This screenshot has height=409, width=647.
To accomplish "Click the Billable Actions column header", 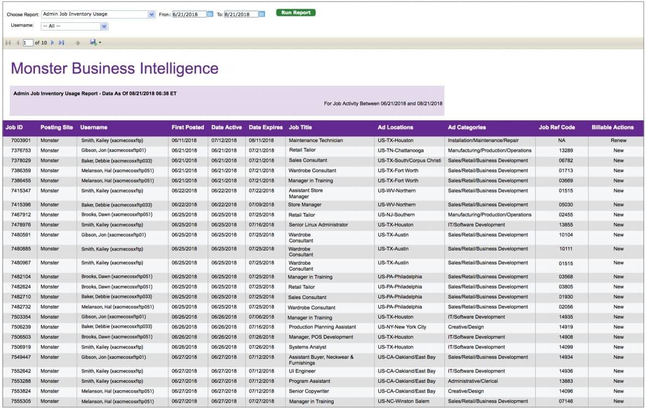I will coord(612,127).
